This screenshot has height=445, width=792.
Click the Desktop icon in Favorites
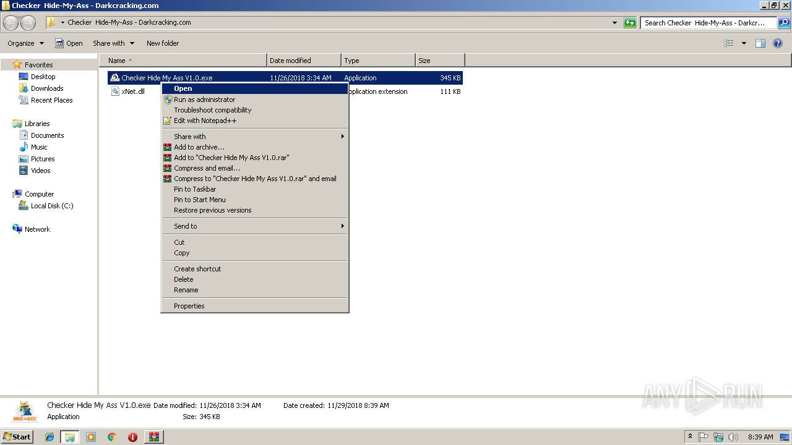[24, 77]
